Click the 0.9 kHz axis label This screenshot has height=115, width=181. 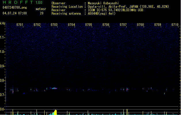(3, 66)
